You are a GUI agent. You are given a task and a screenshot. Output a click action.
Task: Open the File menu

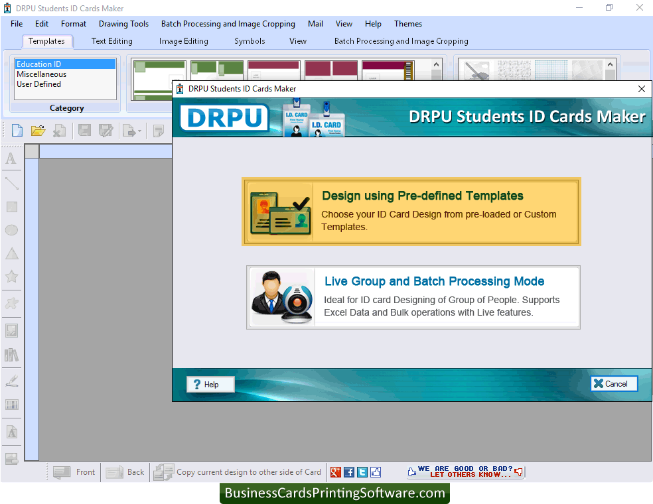[x=17, y=24]
